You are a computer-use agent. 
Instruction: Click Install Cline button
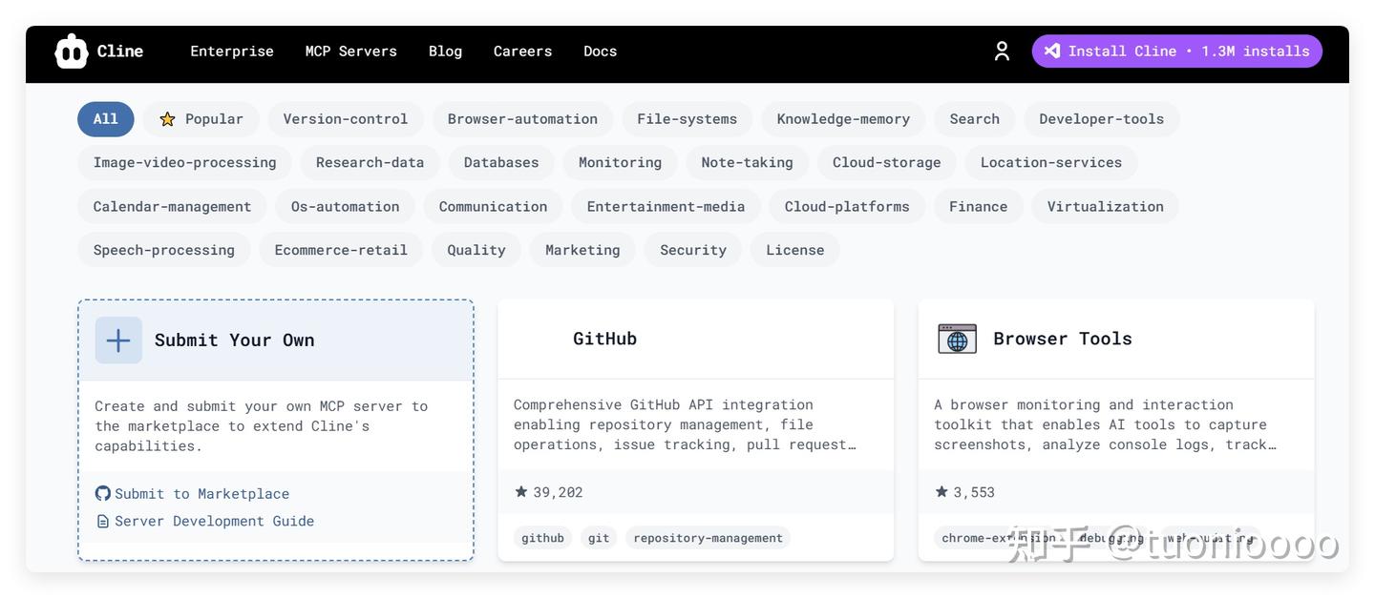point(1176,52)
